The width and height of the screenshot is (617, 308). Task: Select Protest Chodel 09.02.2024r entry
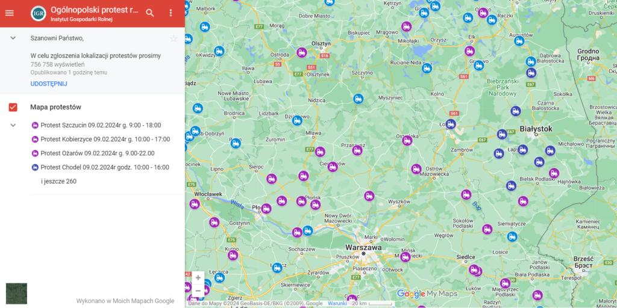pos(104,167)
